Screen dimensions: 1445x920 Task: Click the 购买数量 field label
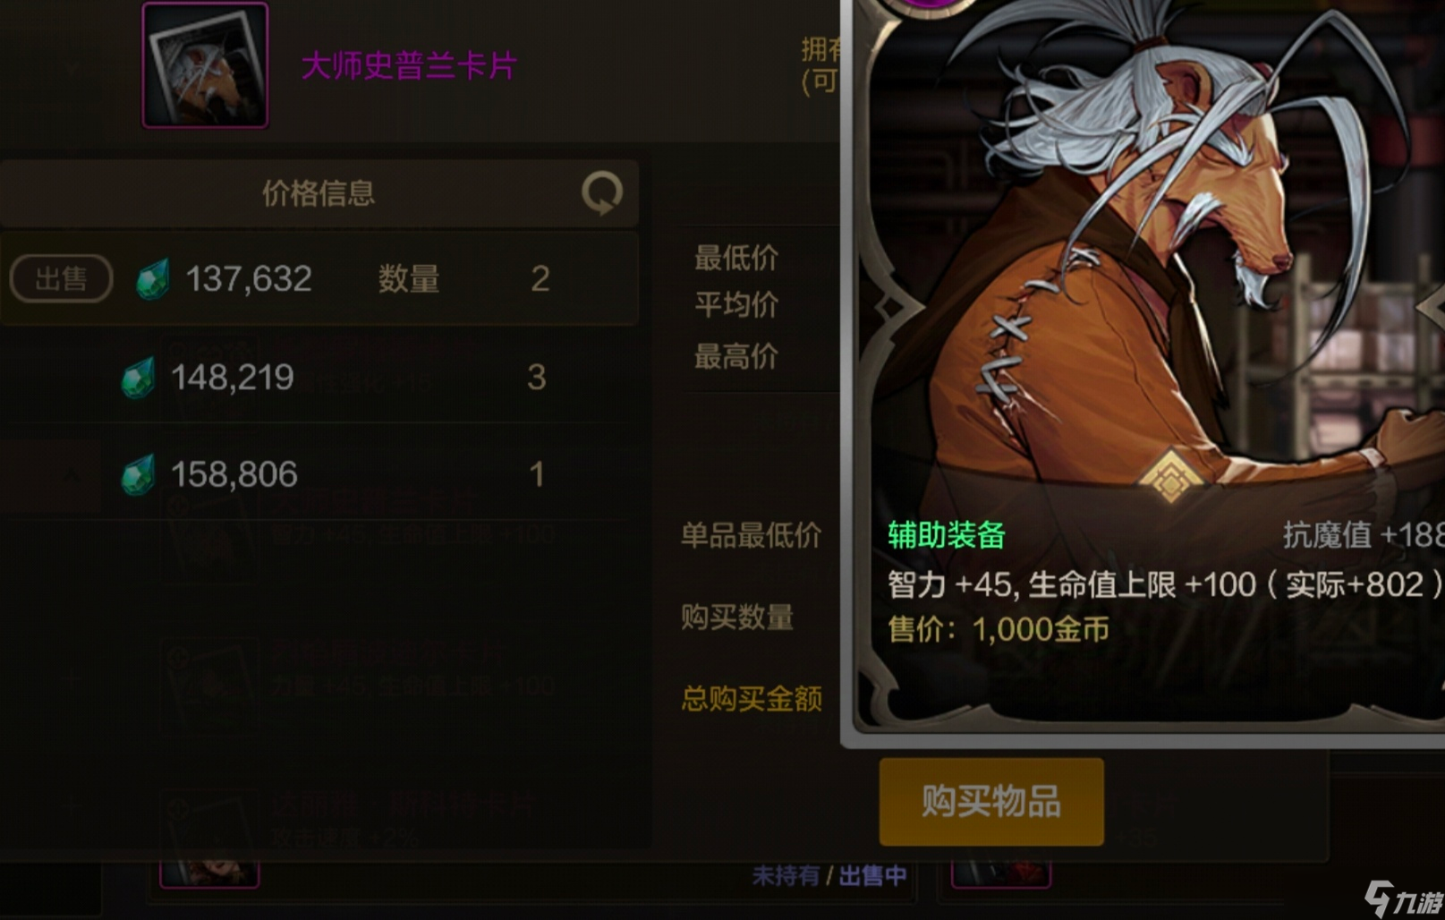tap(737, 617)
